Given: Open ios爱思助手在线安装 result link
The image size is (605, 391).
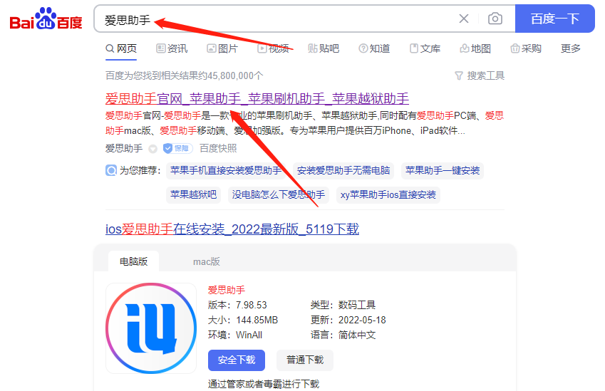Looking at the screenshot, I should (232, 229).
